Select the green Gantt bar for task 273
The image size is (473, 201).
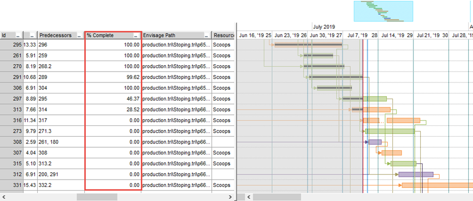point(390,131)
